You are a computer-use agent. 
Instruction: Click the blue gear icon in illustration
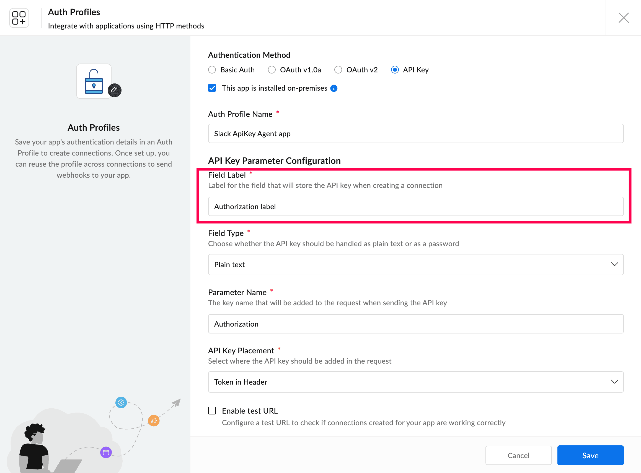(x=121, y=403)
